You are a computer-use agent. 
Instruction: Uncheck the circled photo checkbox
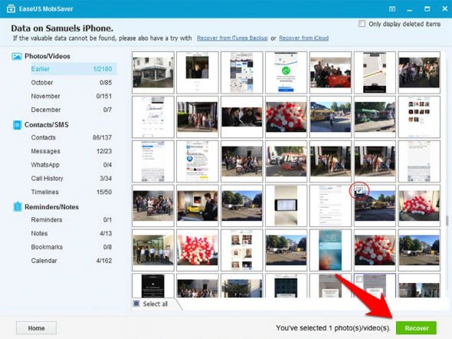click(359, 190)
